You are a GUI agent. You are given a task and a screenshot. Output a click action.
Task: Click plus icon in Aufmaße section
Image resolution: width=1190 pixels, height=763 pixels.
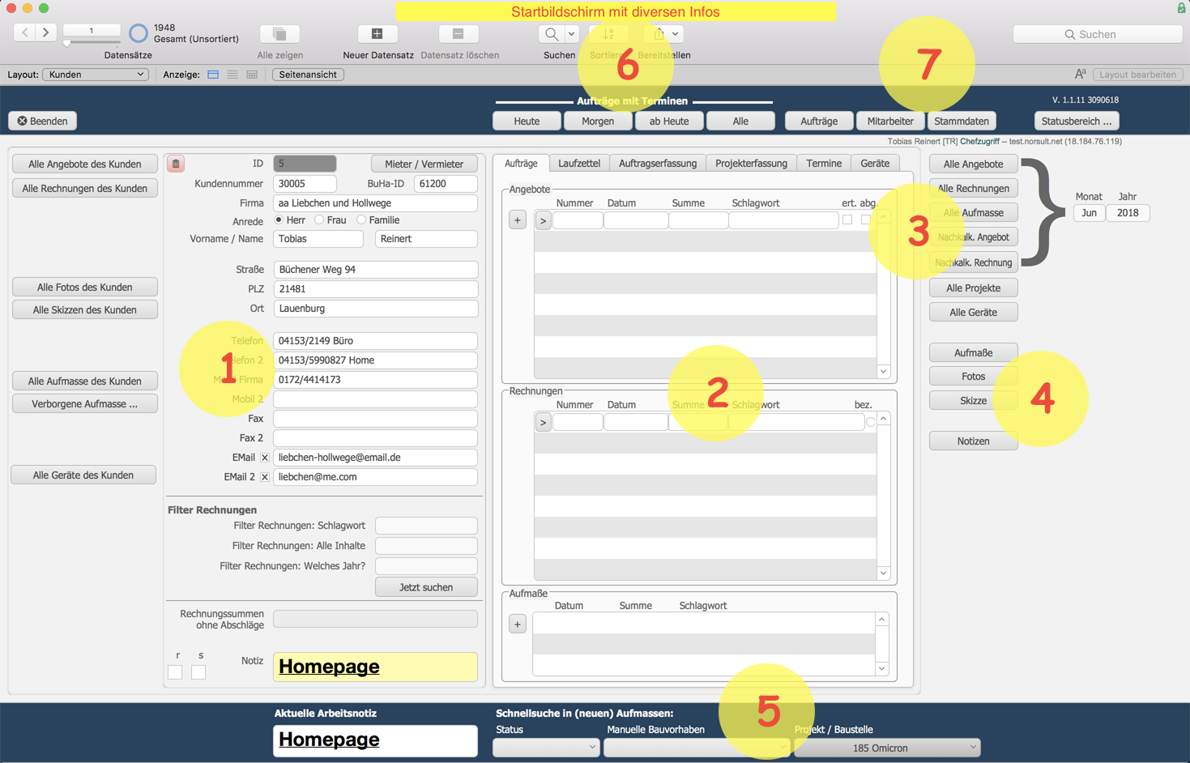[x=518, y=624]
